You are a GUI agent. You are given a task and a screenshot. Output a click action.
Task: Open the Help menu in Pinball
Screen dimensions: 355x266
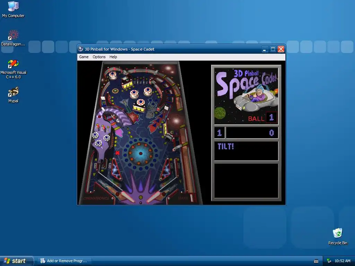point(113,57)
